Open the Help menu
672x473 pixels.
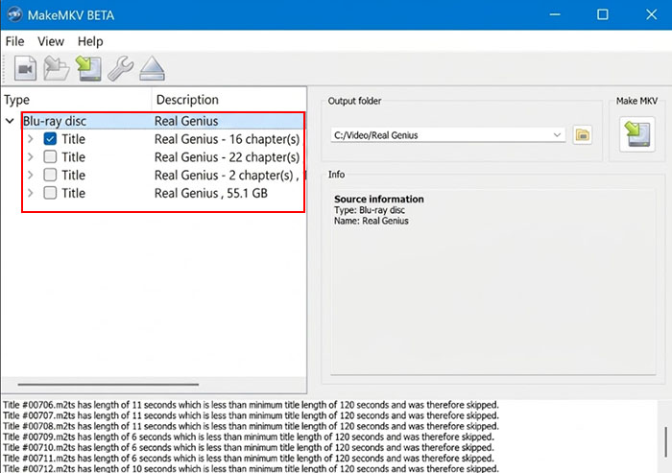(90, 41)
